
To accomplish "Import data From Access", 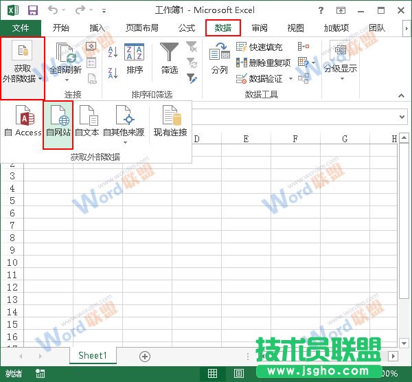I will [23, 121].
